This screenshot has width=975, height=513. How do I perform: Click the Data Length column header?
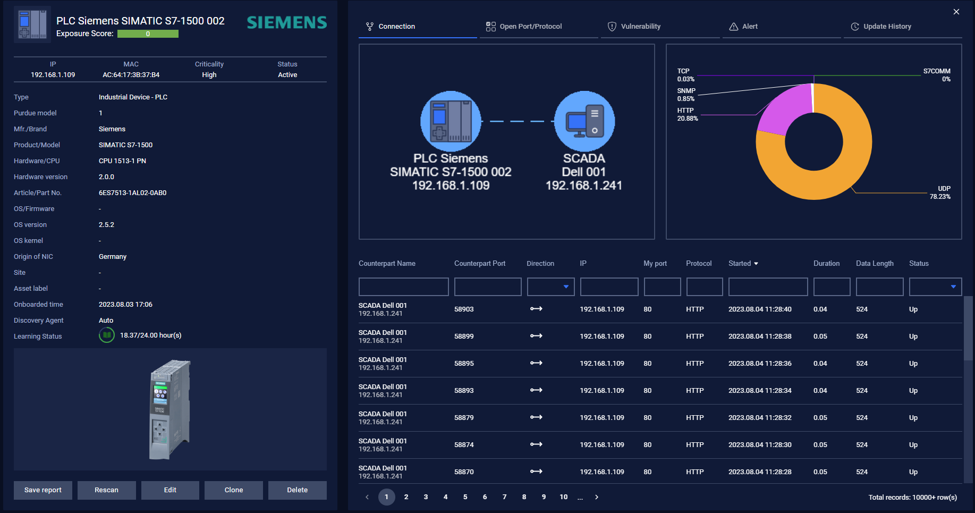pyautogui.click(x=875, y=264)
